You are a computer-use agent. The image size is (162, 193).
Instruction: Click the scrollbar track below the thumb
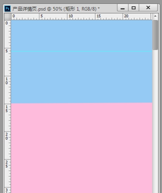[x=155, y=121]
